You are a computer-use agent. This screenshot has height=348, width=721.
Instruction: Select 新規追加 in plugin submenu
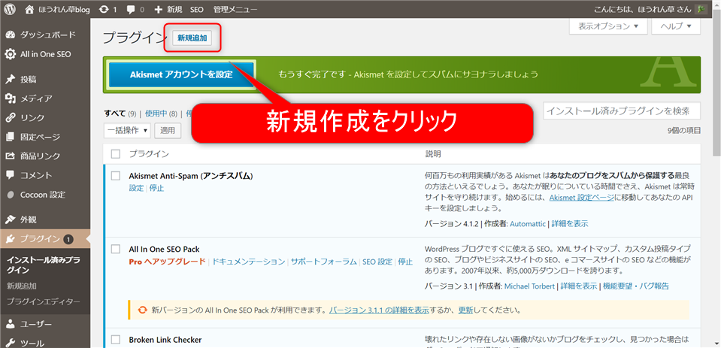[x=22, y=286]
